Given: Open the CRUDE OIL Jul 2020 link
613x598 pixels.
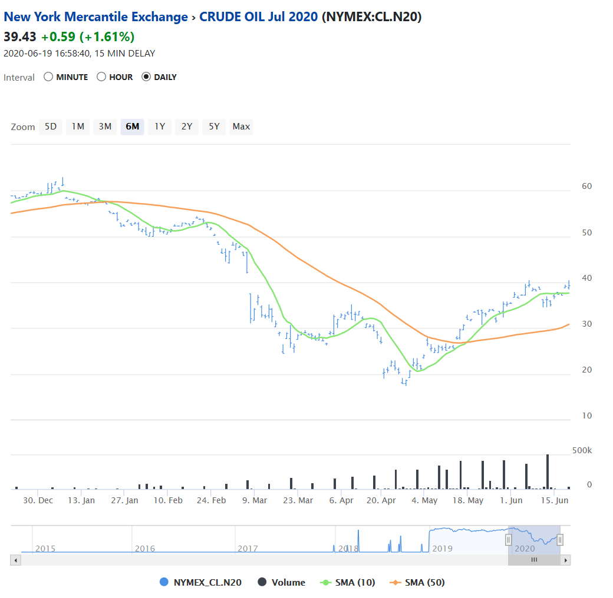Looking at the screenshot, I should 258,17.
